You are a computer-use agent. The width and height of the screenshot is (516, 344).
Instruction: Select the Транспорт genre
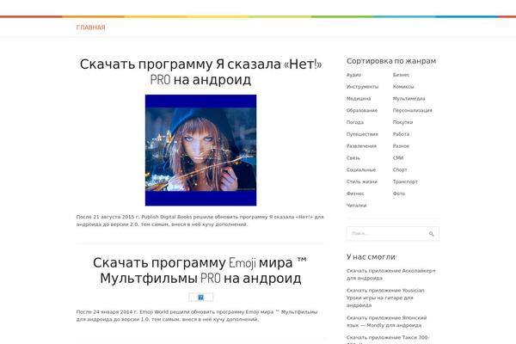(x=405, y=181)
